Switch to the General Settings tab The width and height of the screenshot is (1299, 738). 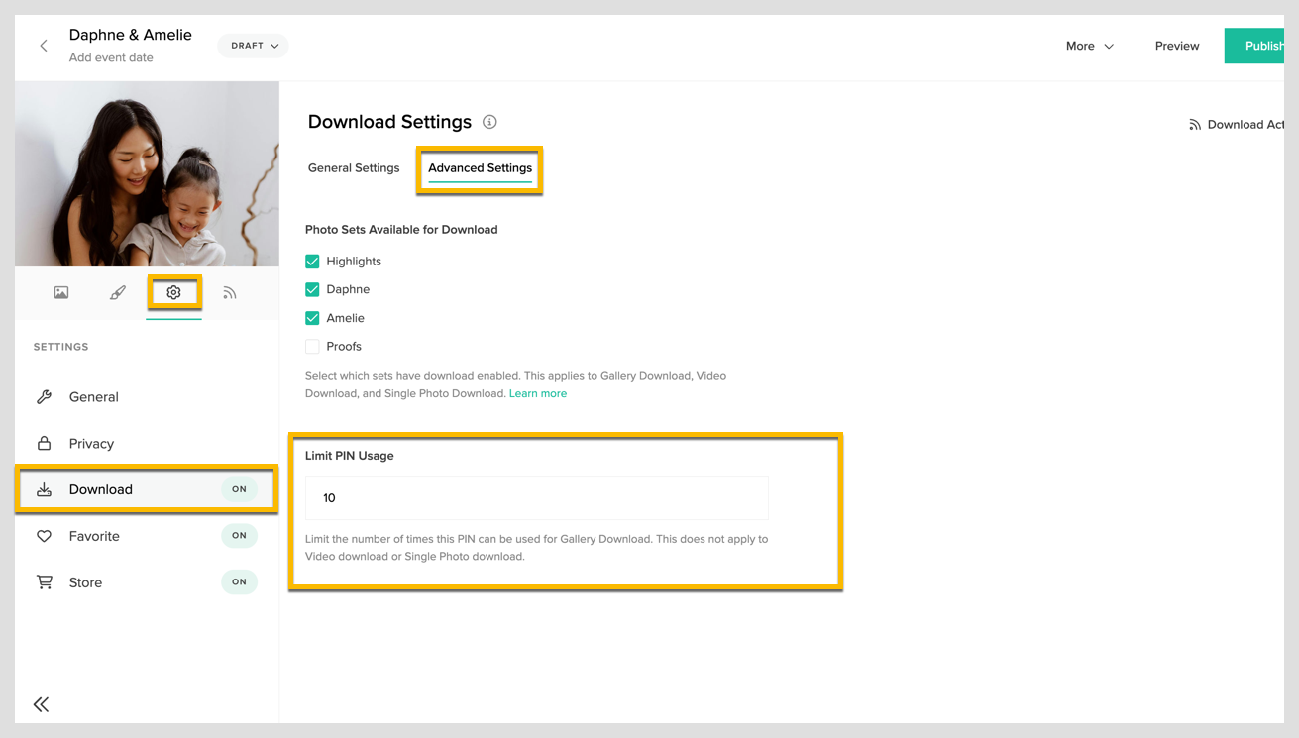[354, 168]
